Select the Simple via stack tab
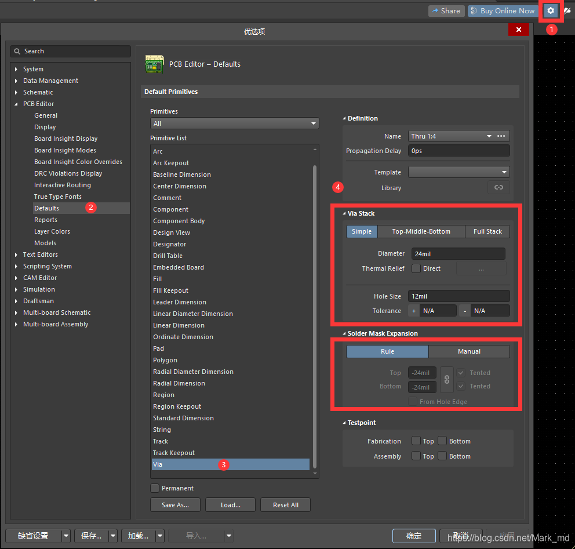Image resolution: width=575 pixels, height=549 pixels. 362,231
